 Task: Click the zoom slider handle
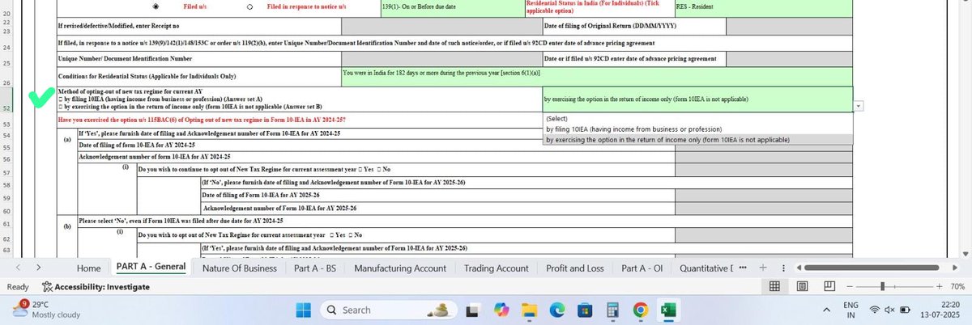click(882, 286)
